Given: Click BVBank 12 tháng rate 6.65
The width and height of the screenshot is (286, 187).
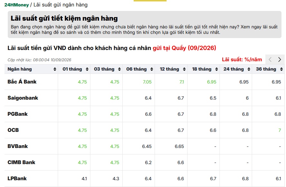Looking at the screenshot, I should pos(179,147).
